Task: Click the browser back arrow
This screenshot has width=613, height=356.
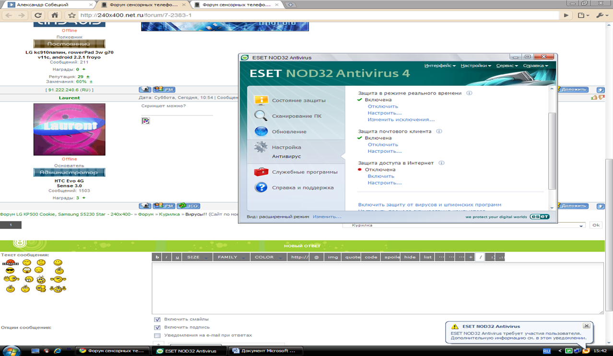Action: (x=9, y=15)
